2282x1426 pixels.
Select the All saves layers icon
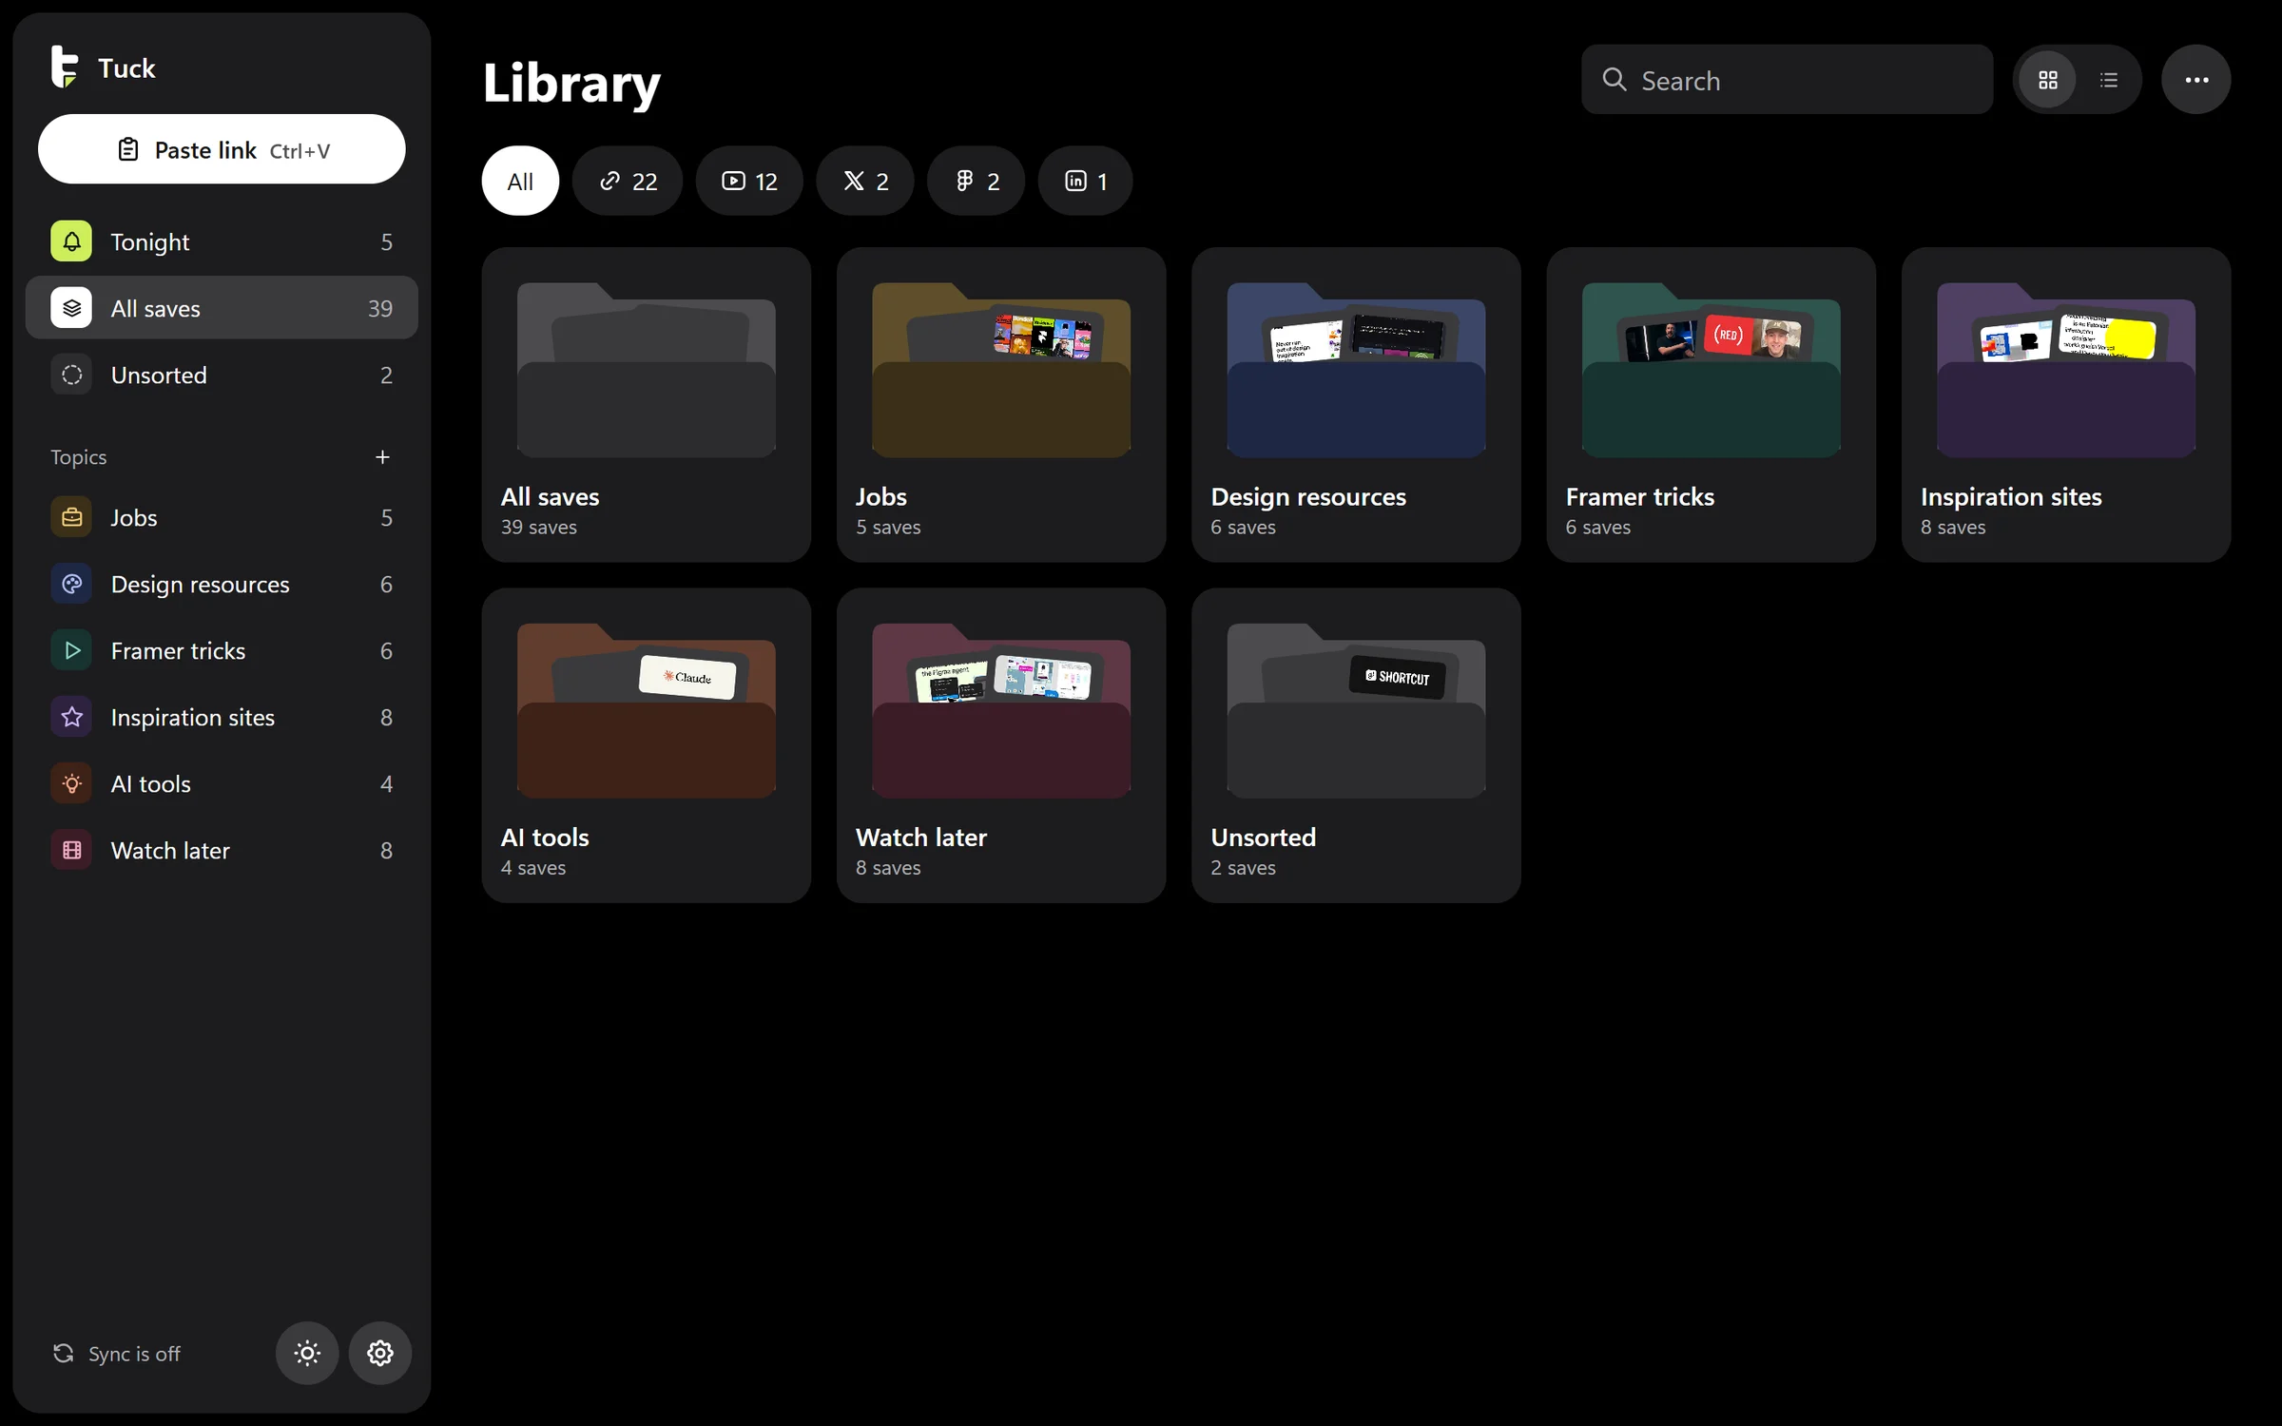(71, 308)
